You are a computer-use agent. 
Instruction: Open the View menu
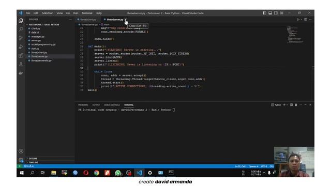click(59, 13)
